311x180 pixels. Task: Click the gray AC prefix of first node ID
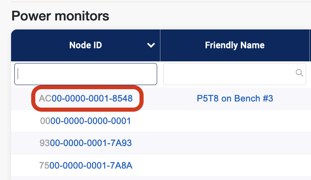point(45,99)
